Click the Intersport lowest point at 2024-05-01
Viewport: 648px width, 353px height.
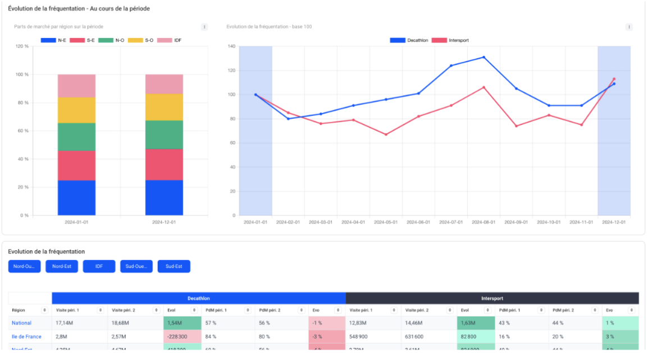[386, 134]
